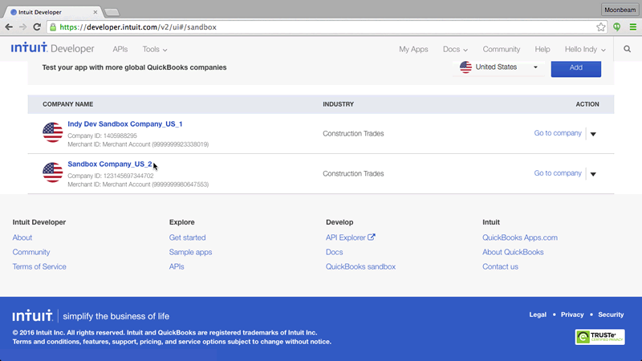The height and width of the screenshot is (361, 642).
Task: Open Terms of Service footer link
Action: click(x=39, y=266)
